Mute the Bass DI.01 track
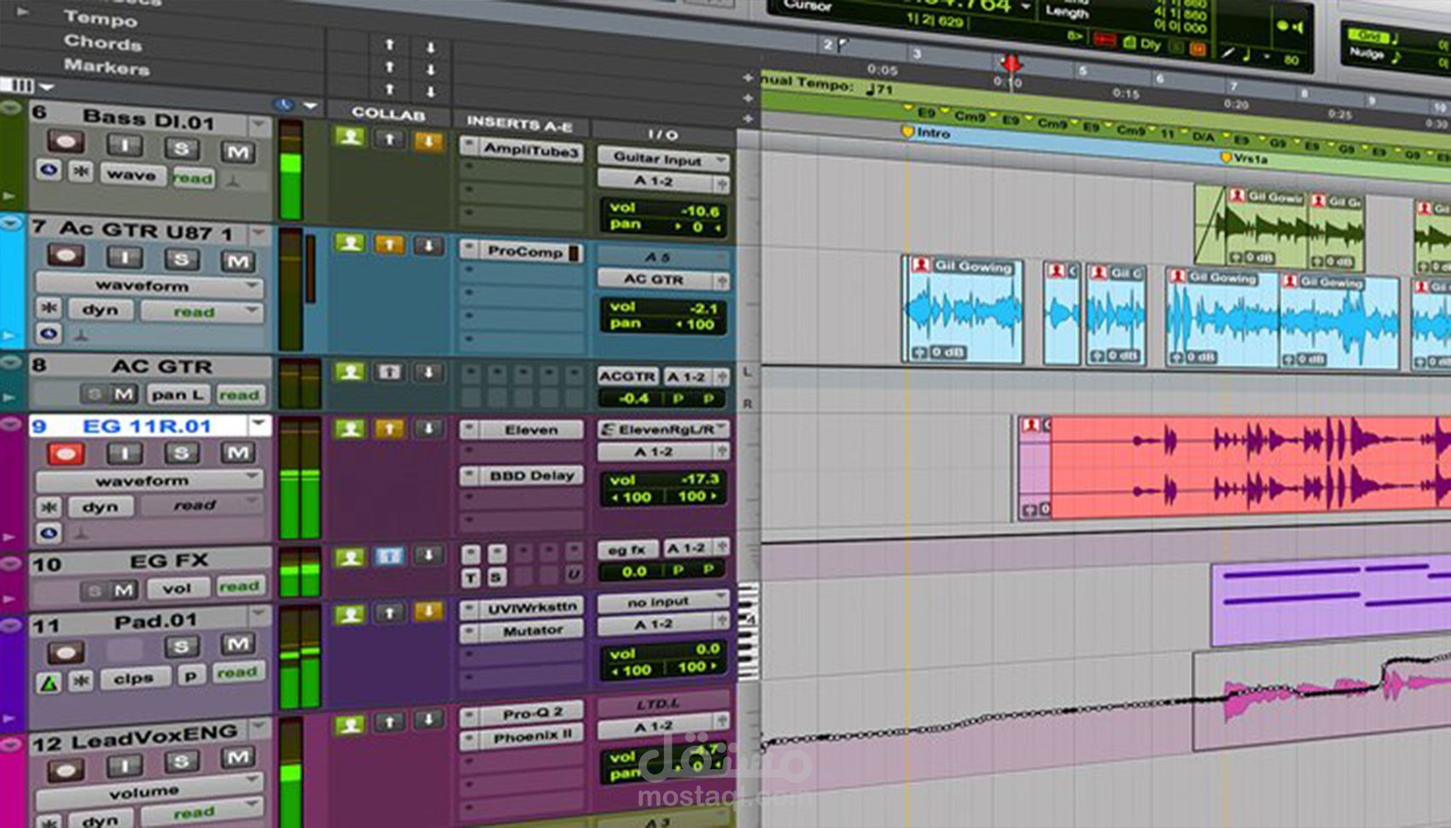1451x828 pixels. click(x=237, y=152)
